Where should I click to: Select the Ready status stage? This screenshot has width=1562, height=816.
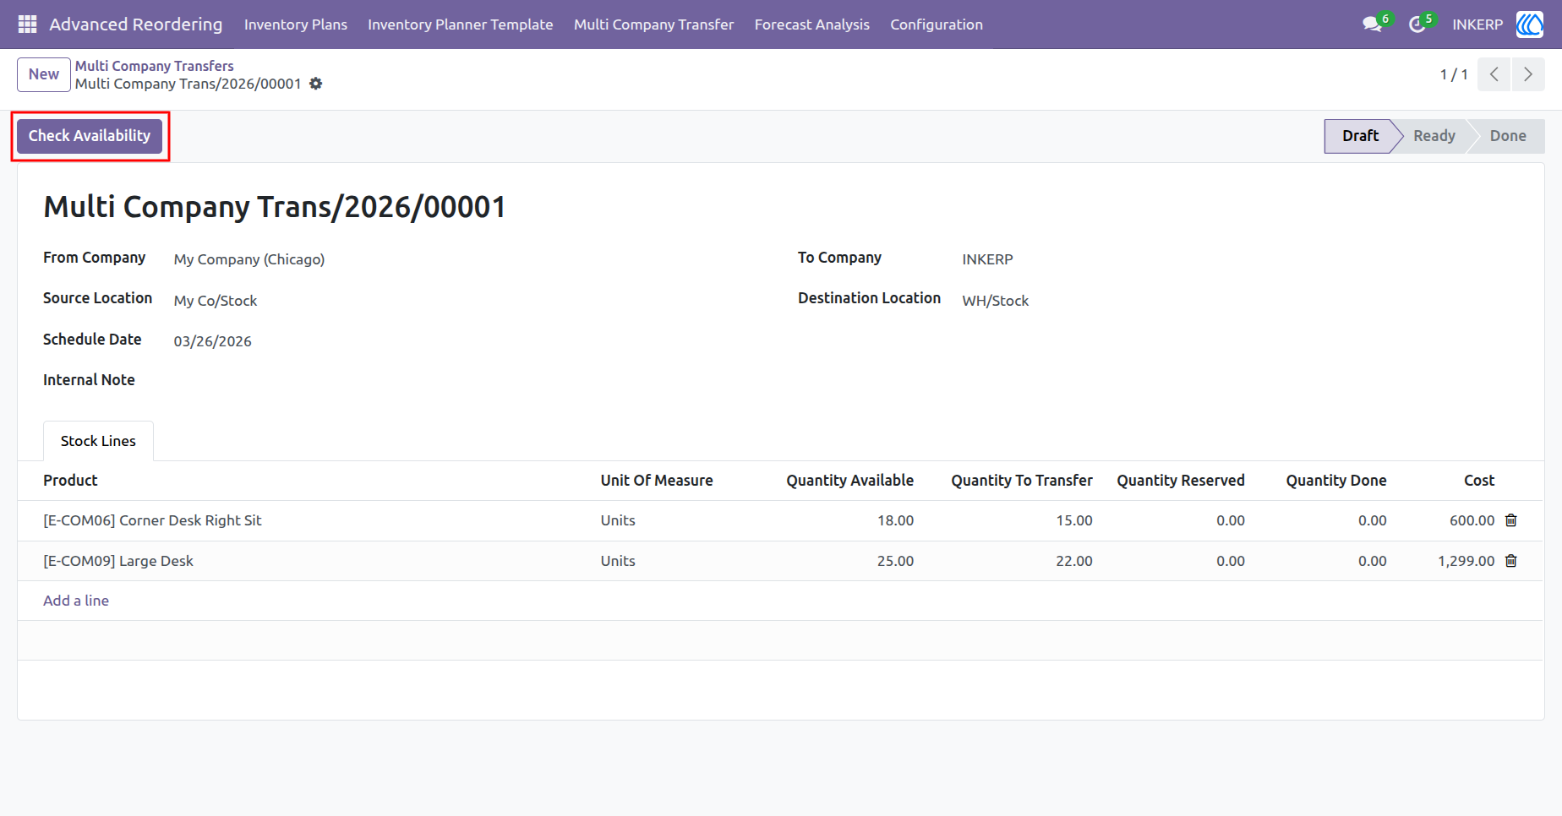[x=1434, y=136]
